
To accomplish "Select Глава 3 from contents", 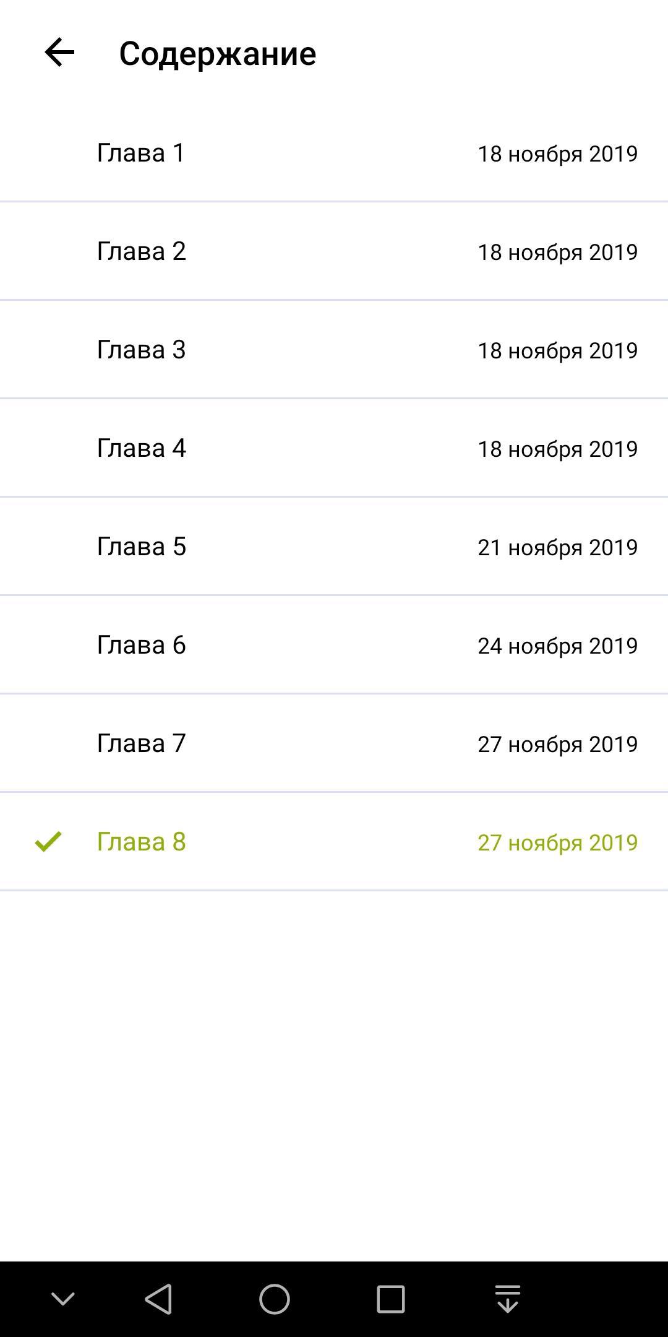I will click(141, 350).
